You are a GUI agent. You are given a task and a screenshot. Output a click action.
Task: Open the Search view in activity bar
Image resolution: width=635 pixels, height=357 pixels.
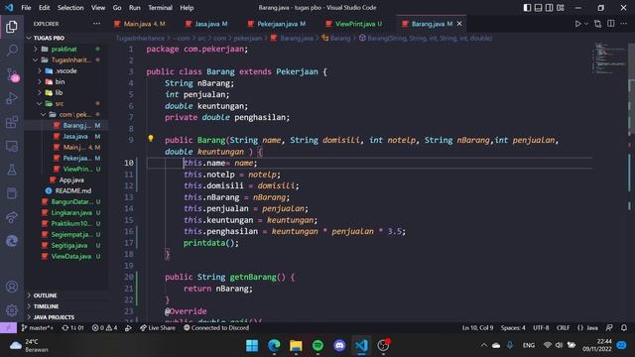12,51
